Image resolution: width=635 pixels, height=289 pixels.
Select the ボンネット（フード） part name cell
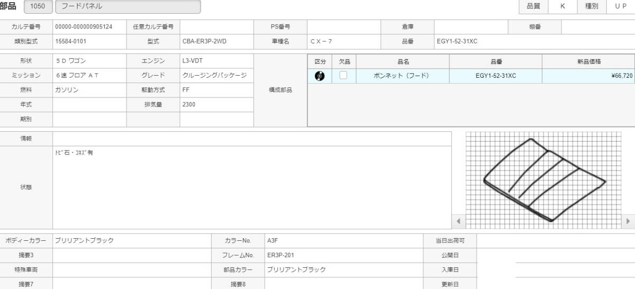(403, 76)
